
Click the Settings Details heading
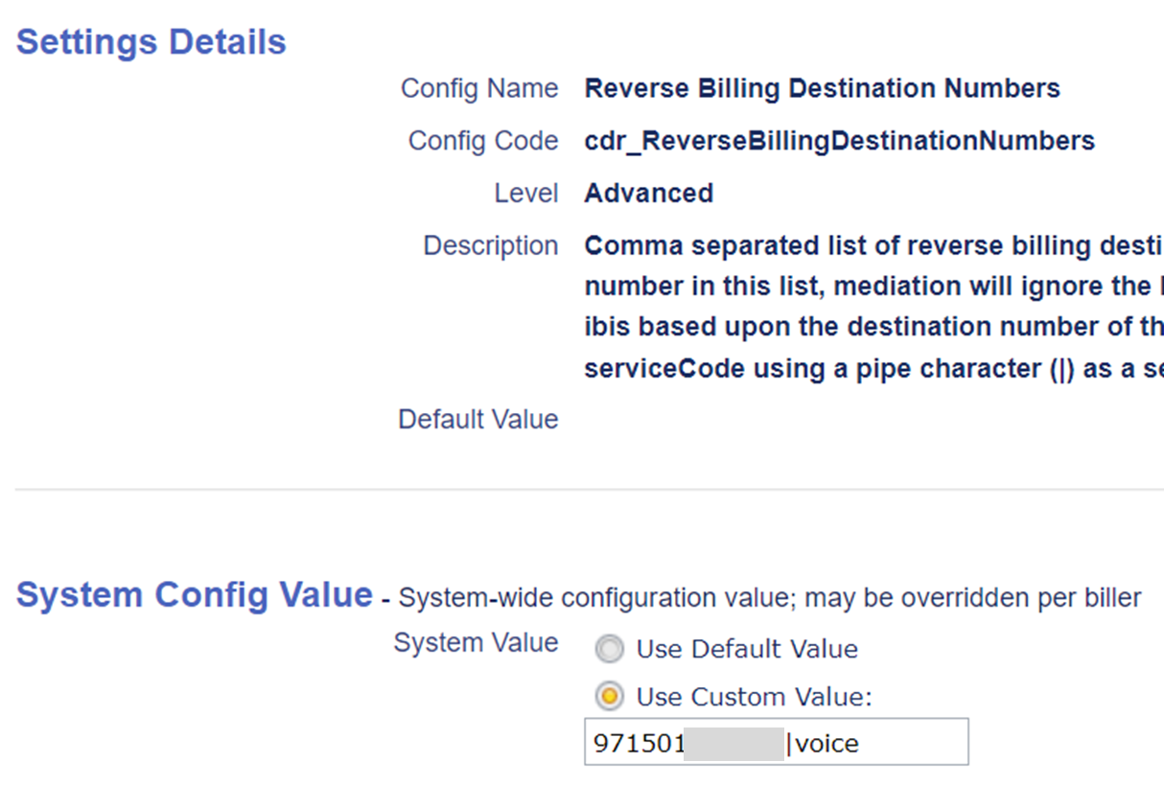[151, 42]
